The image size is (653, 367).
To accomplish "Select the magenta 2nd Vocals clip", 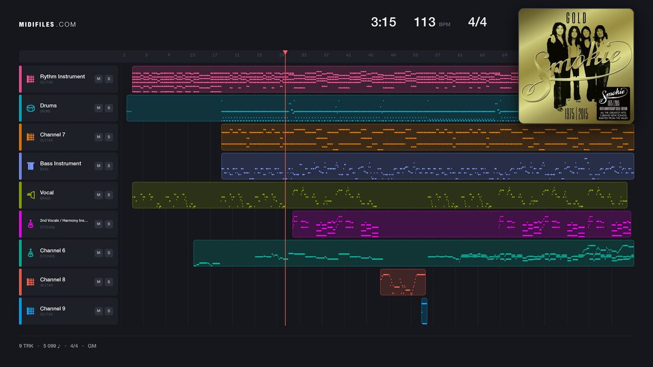I will click(x=461, y=224).
